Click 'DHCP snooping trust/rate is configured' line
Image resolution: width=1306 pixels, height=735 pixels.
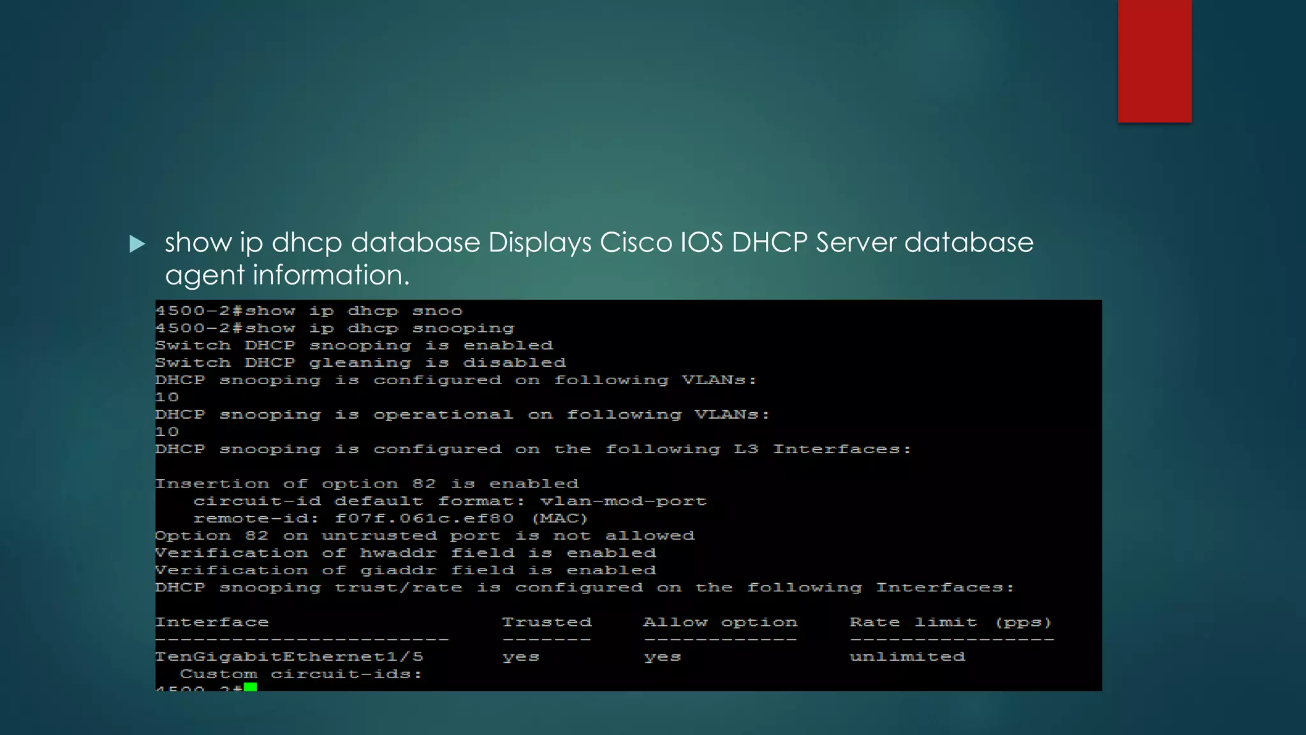(x=585, y=588)
